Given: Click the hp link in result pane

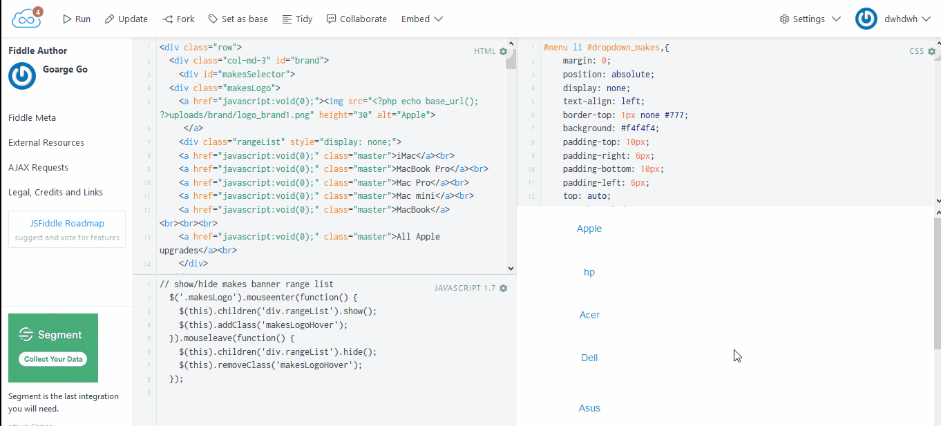Looking at the screenshot, I should [x=589, y=272].
